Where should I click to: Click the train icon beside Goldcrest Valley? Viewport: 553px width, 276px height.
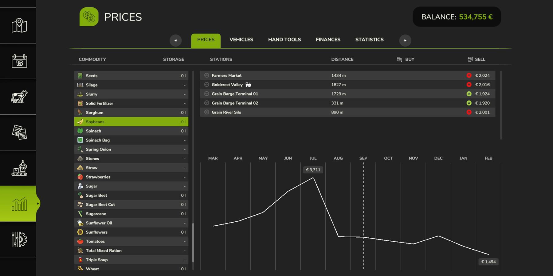pyautogui.click(x=248, y=85)
